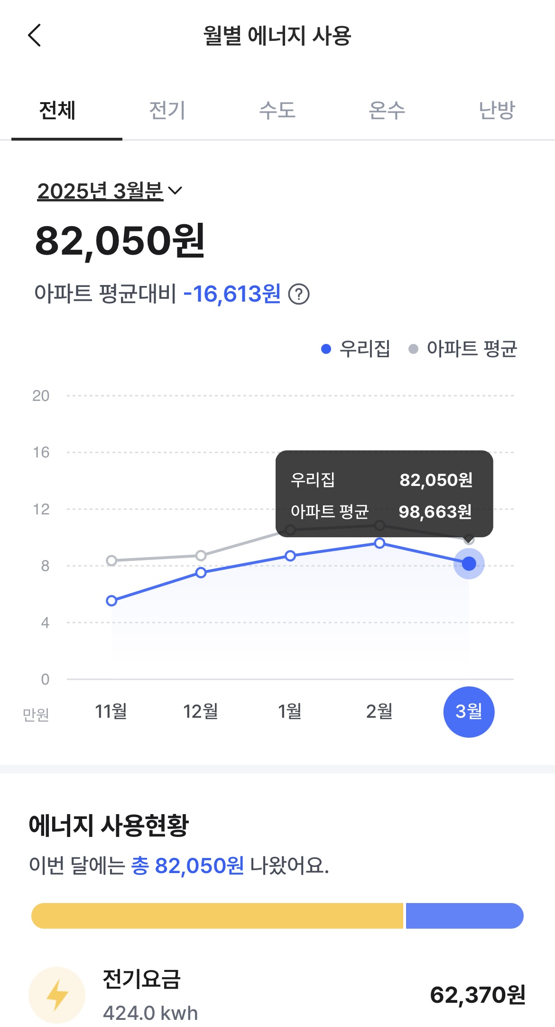Click the 우리집 2월 data point
555x1027 pixels.
pos(379,543)
